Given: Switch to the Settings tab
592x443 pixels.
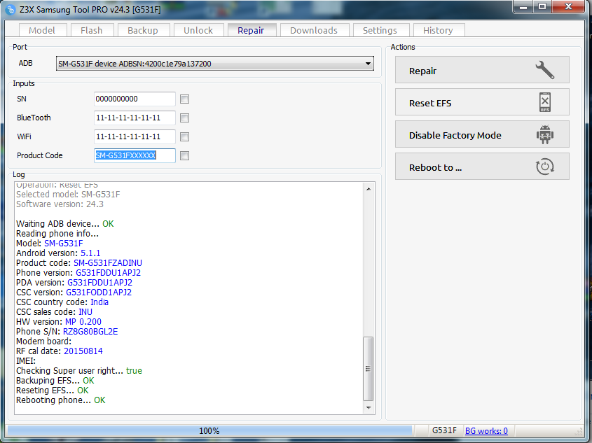Looking at the screenshot, I should [380, 30].
